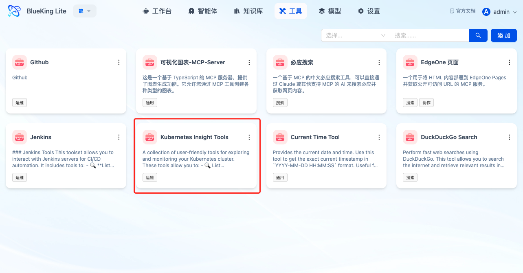Click the 运维 tag on Kubernetes Insight Tools card
The height and width of the screenshot is (273, 523).
coord(150,178)
